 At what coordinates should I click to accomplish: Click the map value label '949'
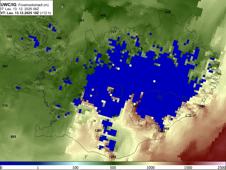pos(166,129)
